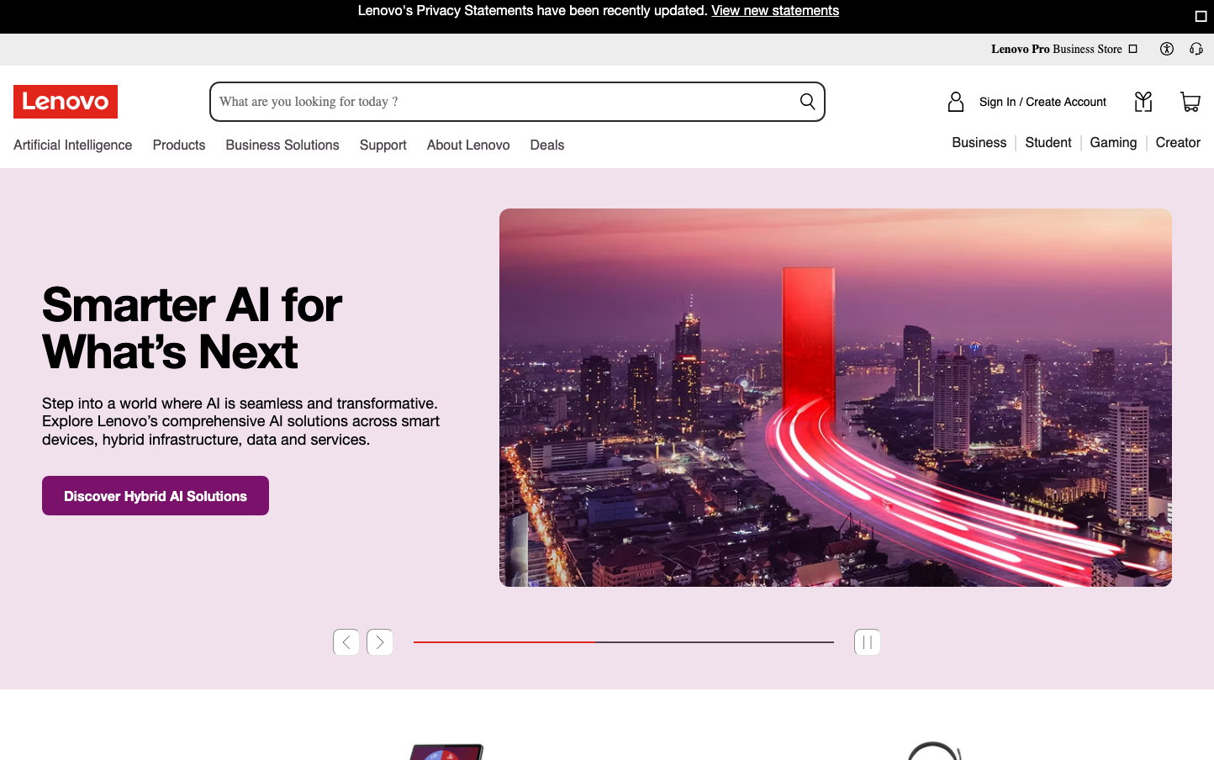Open the shopping cart

(x=1190, y=102)
